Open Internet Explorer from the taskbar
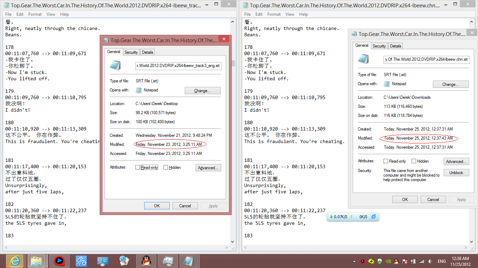 pos(15,261)
